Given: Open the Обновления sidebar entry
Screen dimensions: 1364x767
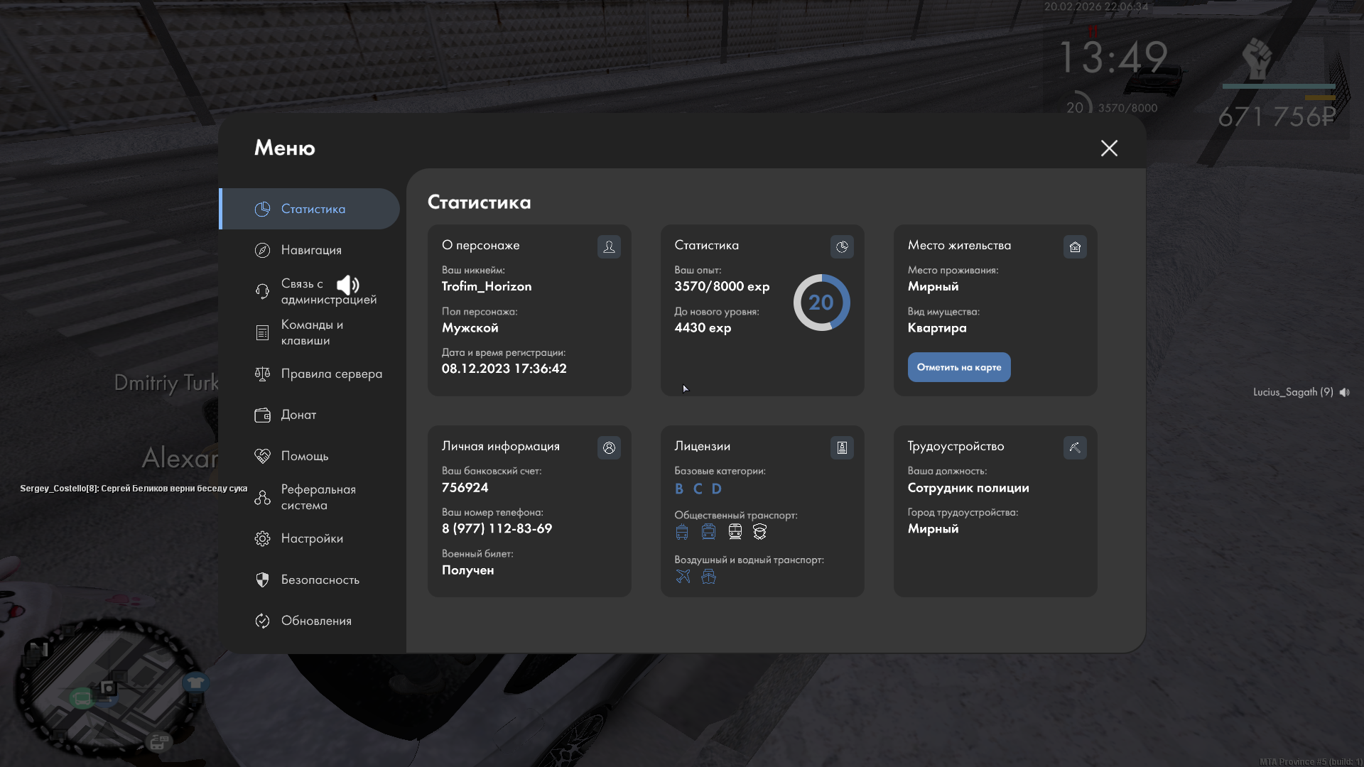Looking at the screenshot, I should click(x=316, y=621).
